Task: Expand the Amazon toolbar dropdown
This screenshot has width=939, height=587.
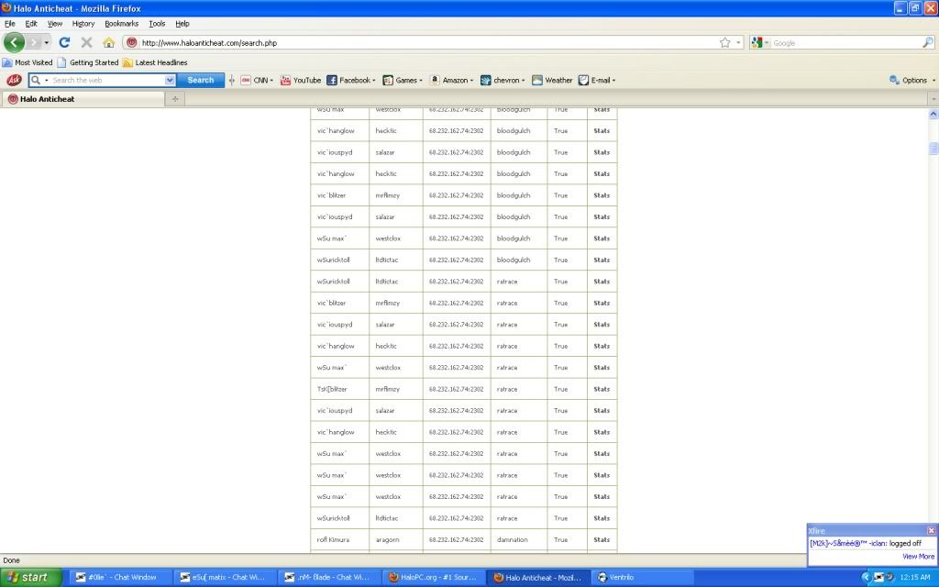Action: [x=452, y=80]
